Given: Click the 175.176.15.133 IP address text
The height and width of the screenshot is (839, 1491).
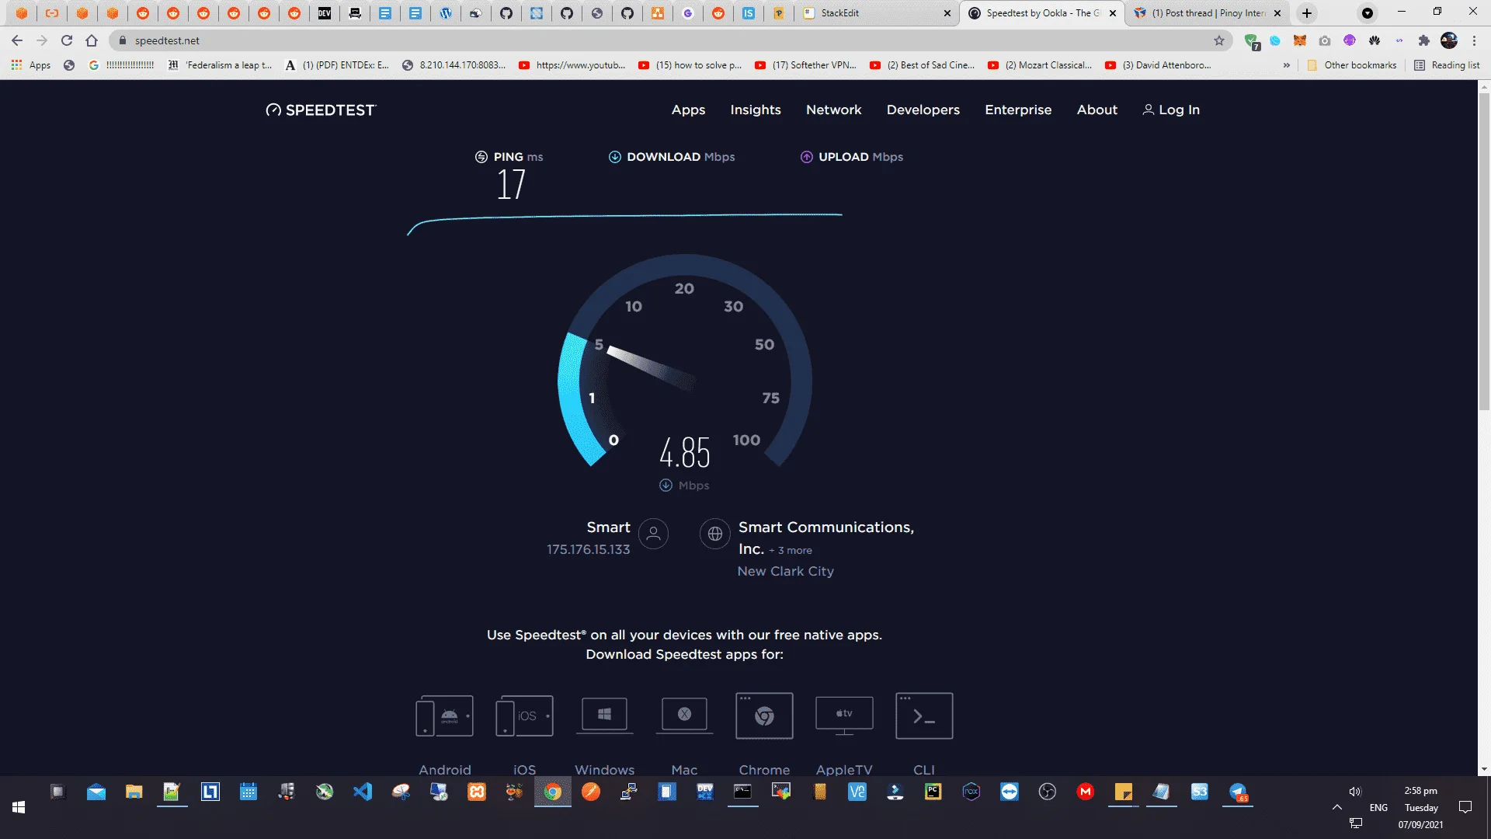Looking at the screenshot, I should [x=588, y=549].
